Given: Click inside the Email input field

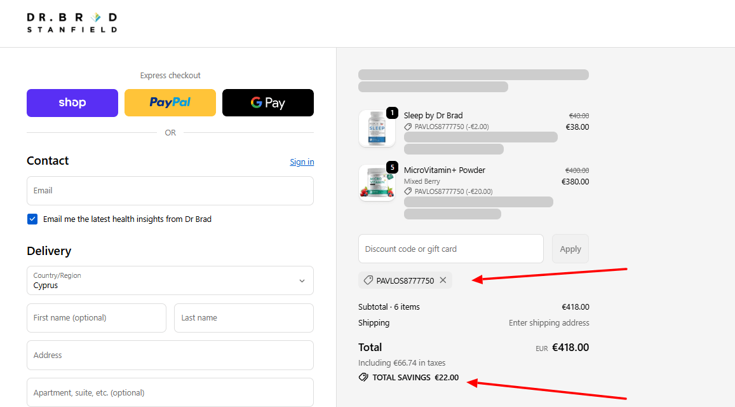Looking at the screenshot, I should [x=170, y=191].
